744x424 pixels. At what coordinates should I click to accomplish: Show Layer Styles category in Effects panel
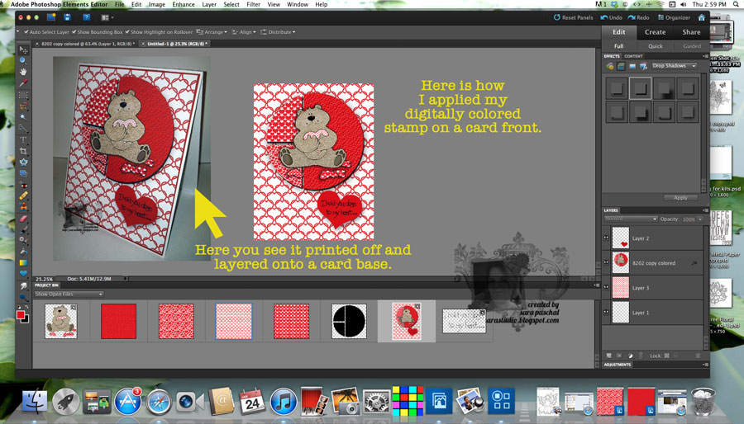[x=621, y=66]
